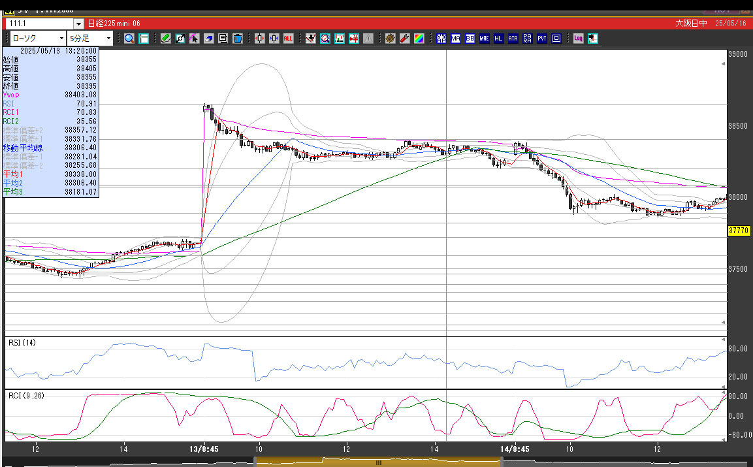Click the blue trash bin icon
This screenshot has width=753, height=467.
pos(237,39)
